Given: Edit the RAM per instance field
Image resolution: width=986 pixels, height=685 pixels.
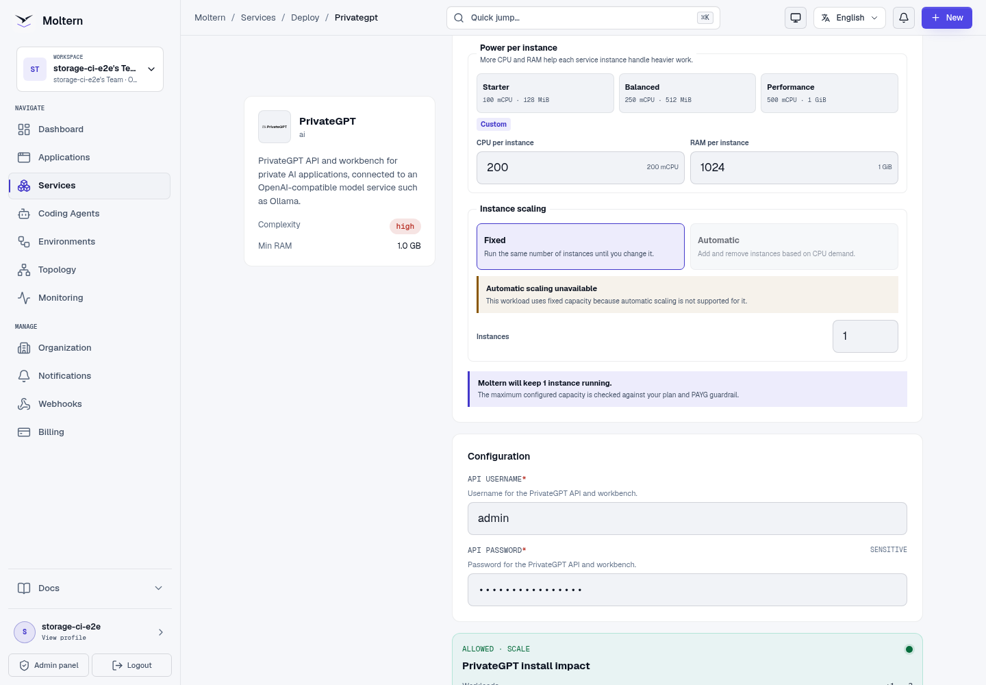Looking at the screenshot, I should pos(794,168).
